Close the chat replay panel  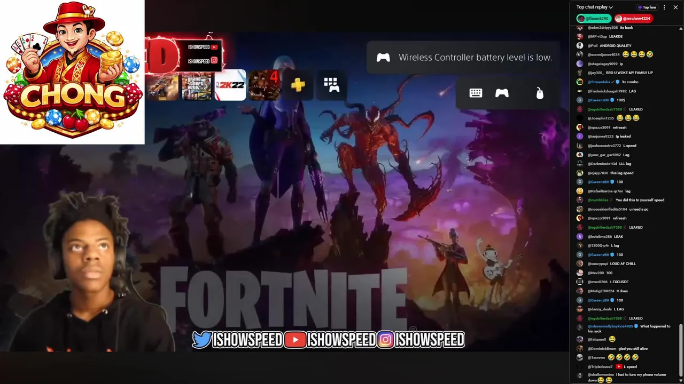675,7
